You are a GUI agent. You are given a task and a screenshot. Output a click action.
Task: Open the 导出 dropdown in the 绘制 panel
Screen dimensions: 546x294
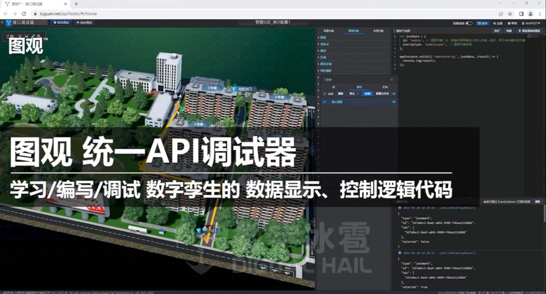click(354, 94)
